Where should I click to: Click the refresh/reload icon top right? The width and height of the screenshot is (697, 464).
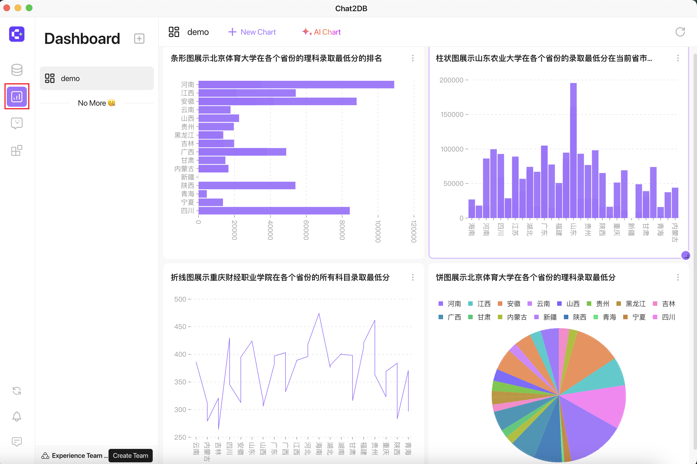coord(680,32)
